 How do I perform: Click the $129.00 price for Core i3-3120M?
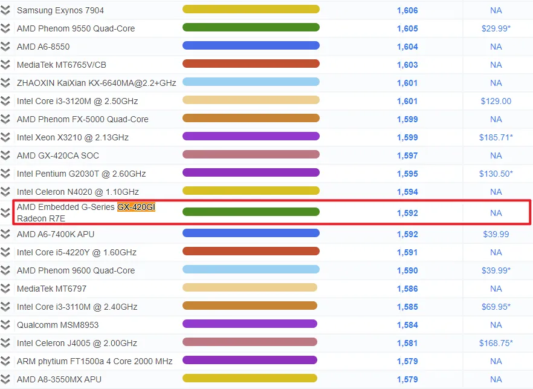click(x=496, y=101)
